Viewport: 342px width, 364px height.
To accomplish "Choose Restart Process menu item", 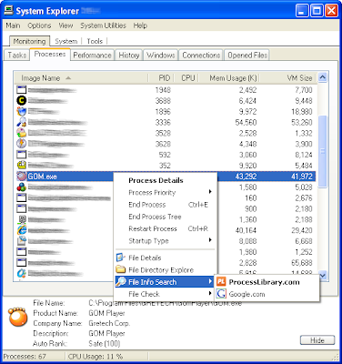I will pos(166,228).
